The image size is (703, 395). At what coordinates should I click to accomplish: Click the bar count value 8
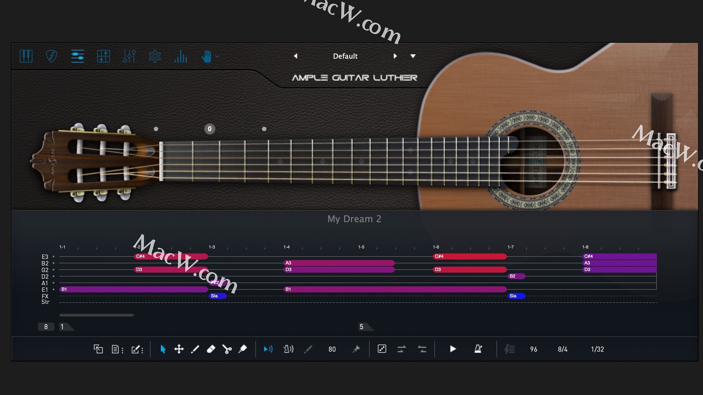46,327
